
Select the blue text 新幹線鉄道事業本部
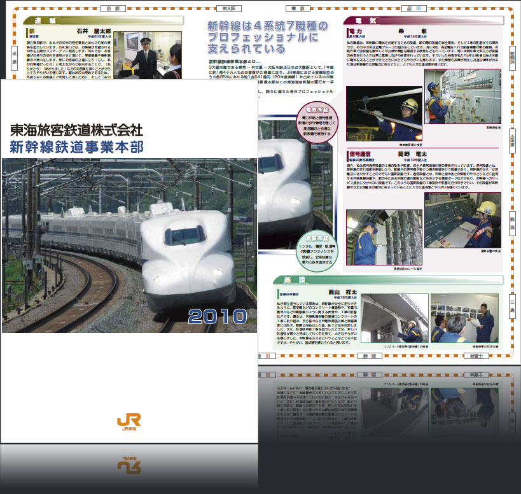click(77, 147)
